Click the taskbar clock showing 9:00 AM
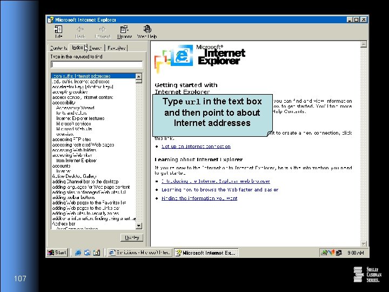This screenshot has height=292, width=389. (356, 253)
